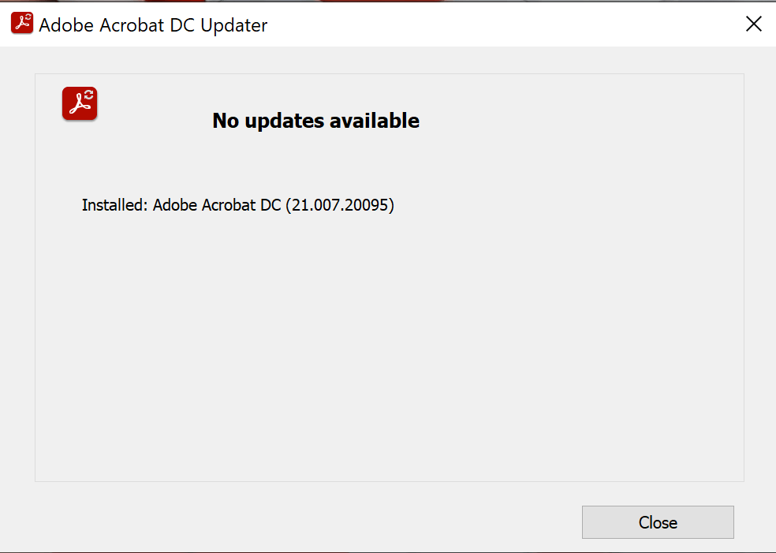Click the PDF feather logo on the updater badge
Image resolution: width=776 pixels, height=553 pixels.
(x=77, y=106)
